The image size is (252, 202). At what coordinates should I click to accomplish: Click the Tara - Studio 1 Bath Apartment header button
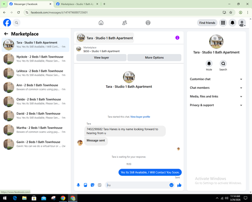(x=105, y=38)
